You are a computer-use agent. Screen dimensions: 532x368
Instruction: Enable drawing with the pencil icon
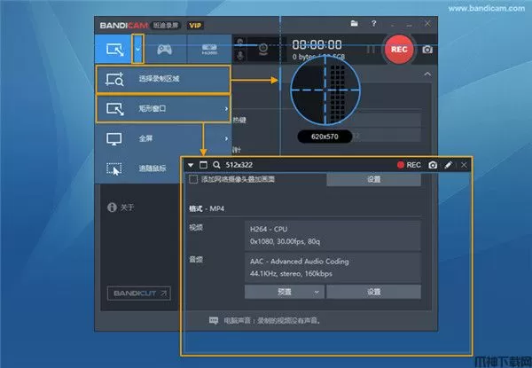448,165
